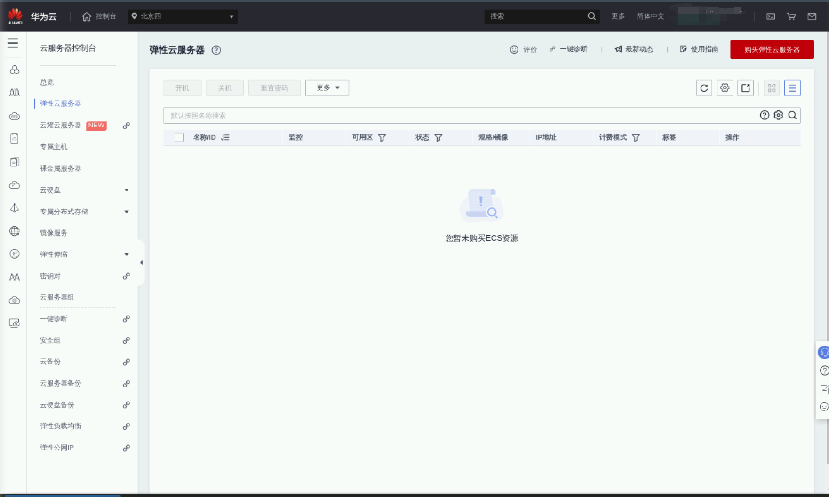Click the monitor-with-cloud icon in the left rail

coord(15,323)
